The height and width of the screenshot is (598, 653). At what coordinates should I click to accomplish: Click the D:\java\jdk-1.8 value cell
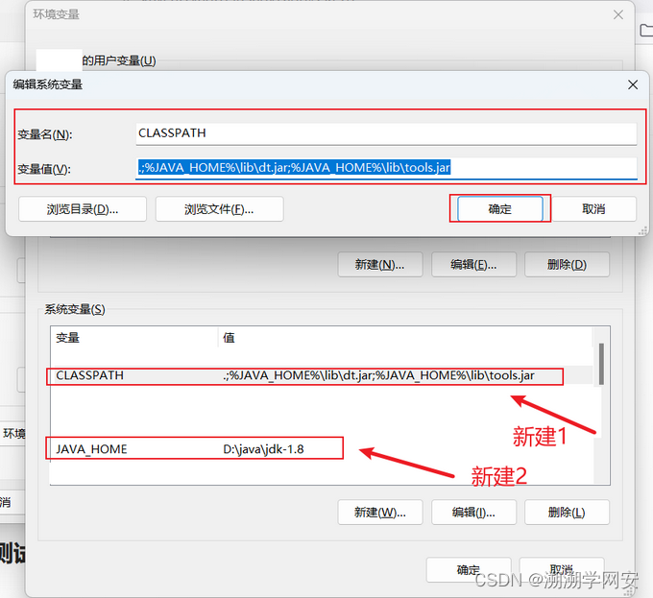pyautogui.click(x=264, y=449)
